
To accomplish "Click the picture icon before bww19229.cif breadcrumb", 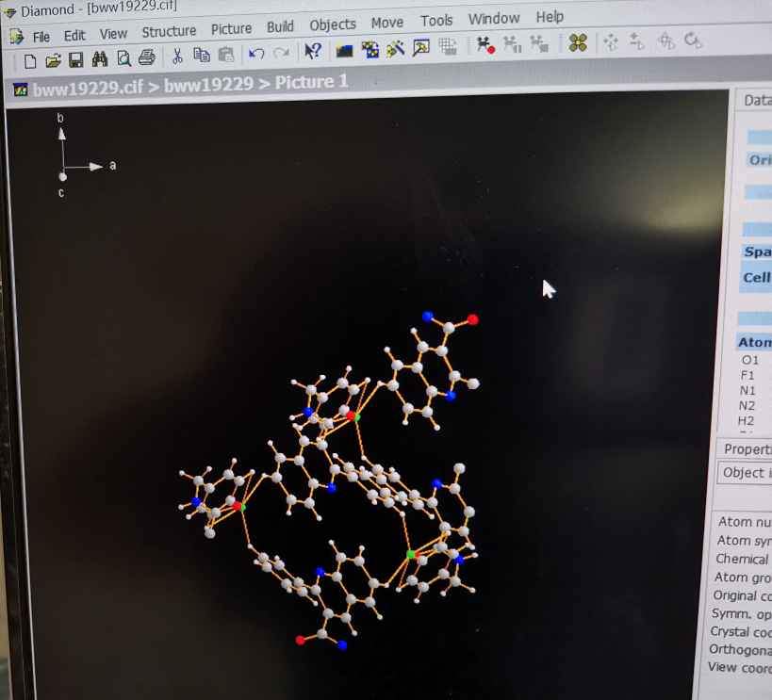I will [x=21, y=90].
